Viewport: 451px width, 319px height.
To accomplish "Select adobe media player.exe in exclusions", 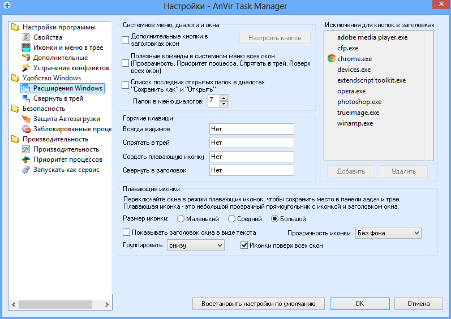I will [x=372, y=37].
